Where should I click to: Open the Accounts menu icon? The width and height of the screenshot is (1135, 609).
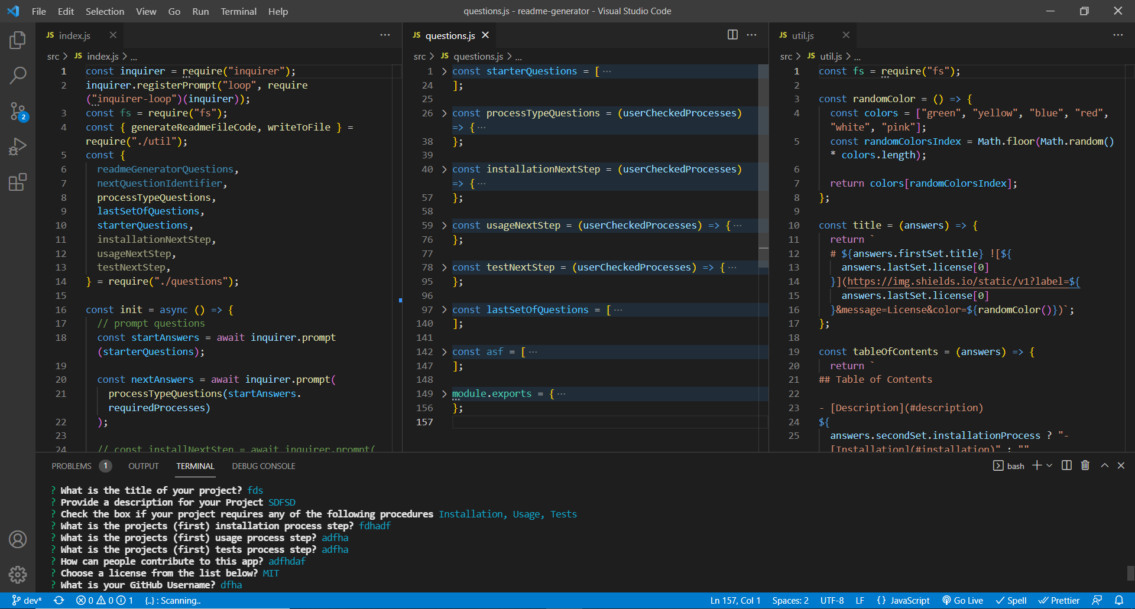18,539
